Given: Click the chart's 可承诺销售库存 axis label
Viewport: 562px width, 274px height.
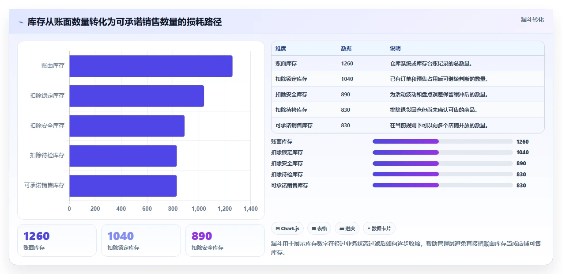Looking at the screenshot, I should coord(45,185).
